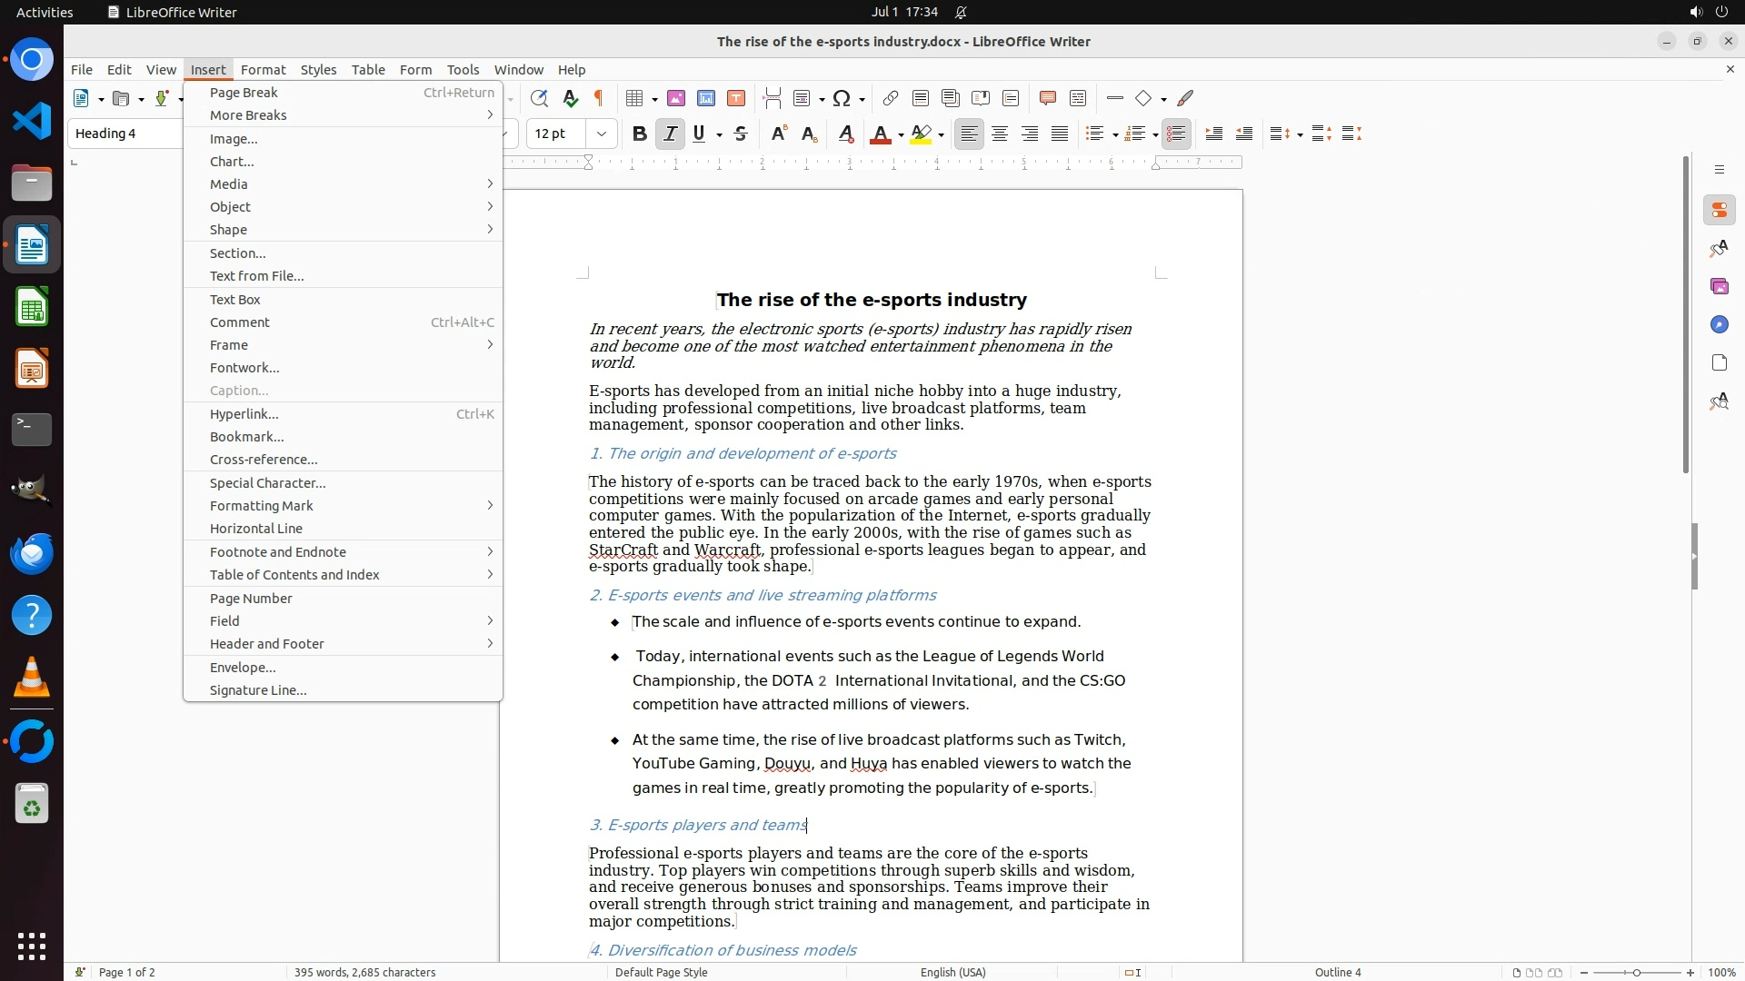Toggle Bold formatting
1745x981 pixels.
639,134
